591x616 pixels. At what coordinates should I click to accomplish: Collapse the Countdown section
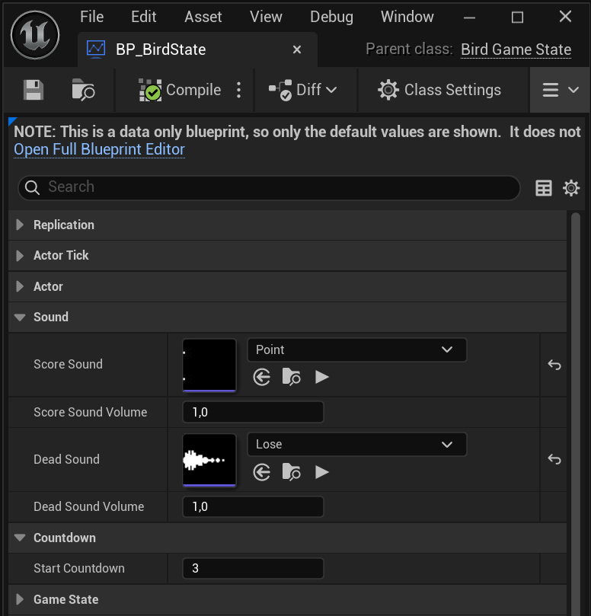(x=20, y=538)
